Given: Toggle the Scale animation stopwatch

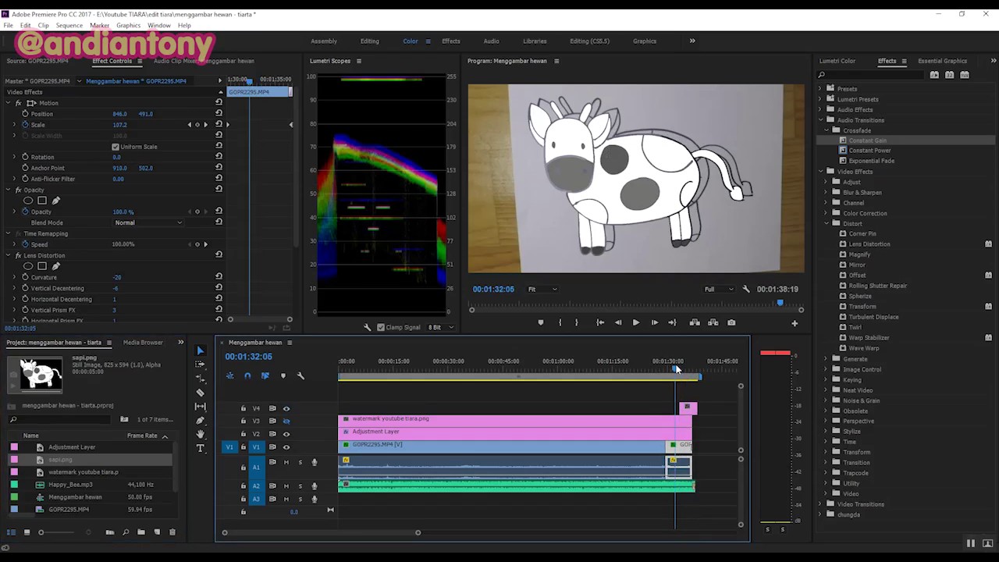Looking at the screenshot, I should pos(25,125).
